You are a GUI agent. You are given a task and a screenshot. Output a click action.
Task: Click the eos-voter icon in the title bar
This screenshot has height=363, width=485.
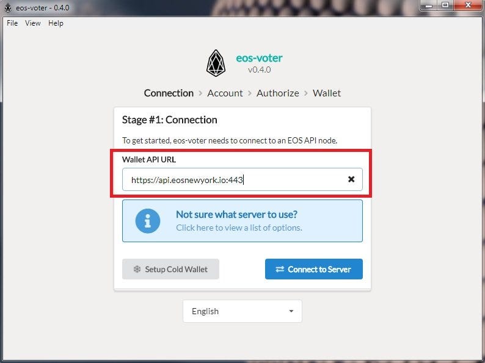coord(8,8)
